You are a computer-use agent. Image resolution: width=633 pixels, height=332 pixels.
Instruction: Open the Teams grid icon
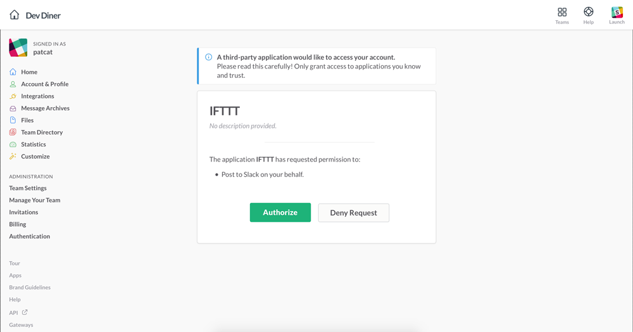pyautogui.click(x=562, y=12)
